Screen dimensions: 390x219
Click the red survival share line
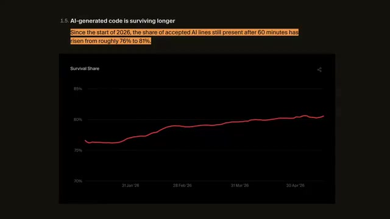204,125
